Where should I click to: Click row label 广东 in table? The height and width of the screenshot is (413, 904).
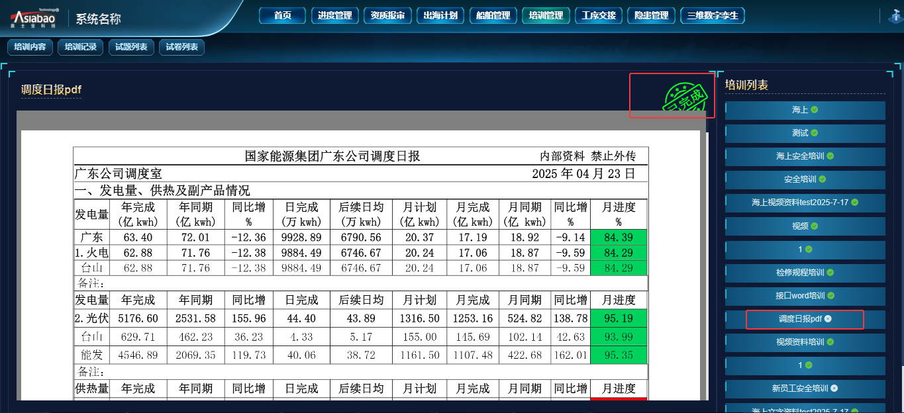coord(91,237)
